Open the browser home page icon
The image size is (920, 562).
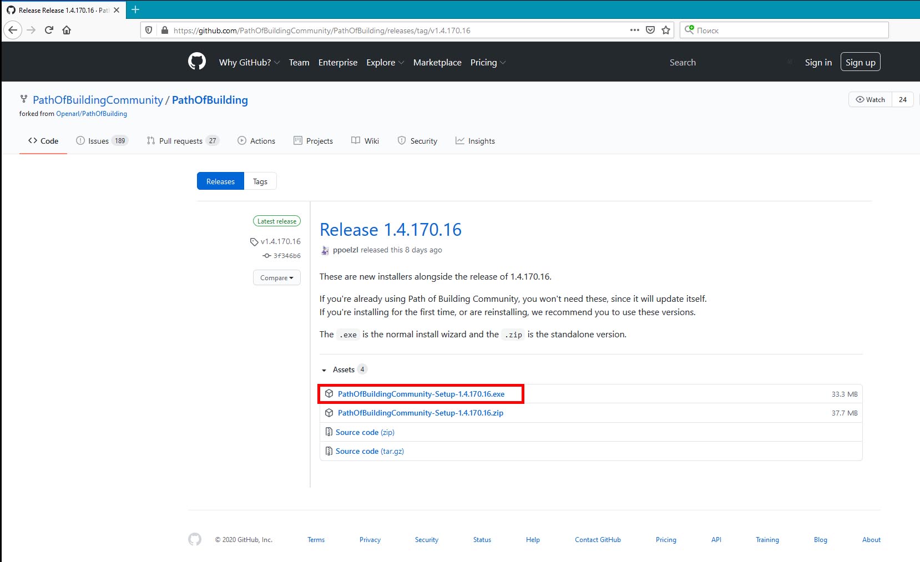point(67,30)
